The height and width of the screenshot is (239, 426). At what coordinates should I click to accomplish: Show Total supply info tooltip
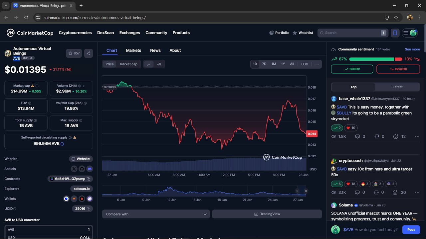[36, 120]
